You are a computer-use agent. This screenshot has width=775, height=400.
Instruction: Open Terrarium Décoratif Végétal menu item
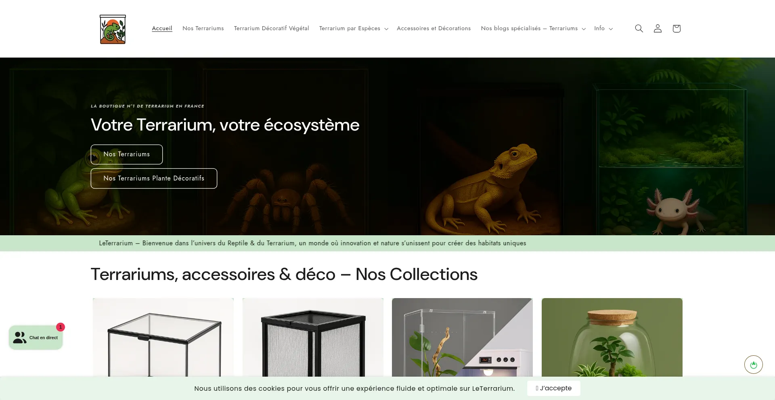[x=271, y=28]
